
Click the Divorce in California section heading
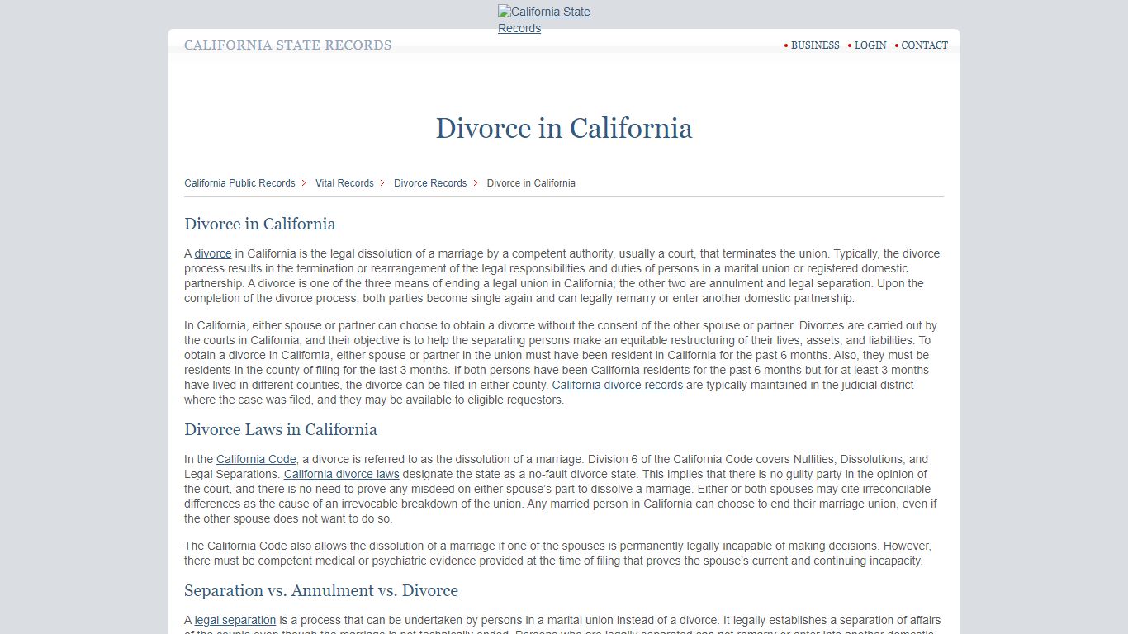260,224
